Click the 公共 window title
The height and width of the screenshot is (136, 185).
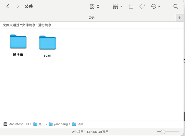pyautogui.click(x=29, y=6)
